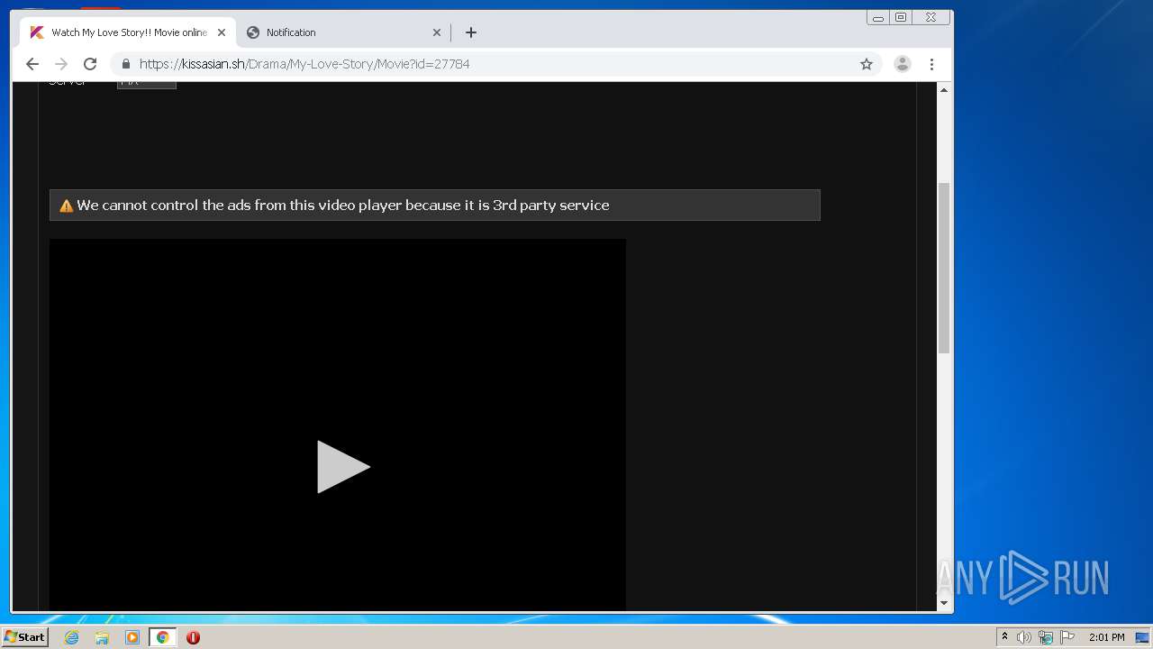Click the third-party ads warning message
The width and height of the screenshot is (1153, 649).
point(434,205)
